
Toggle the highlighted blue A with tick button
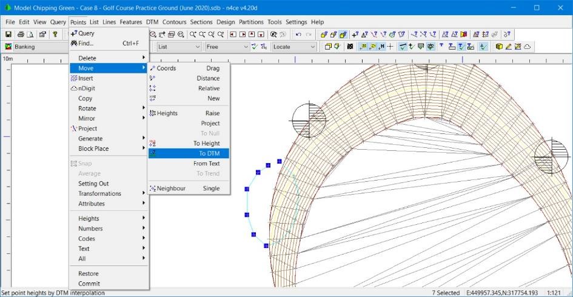point(483,47)
